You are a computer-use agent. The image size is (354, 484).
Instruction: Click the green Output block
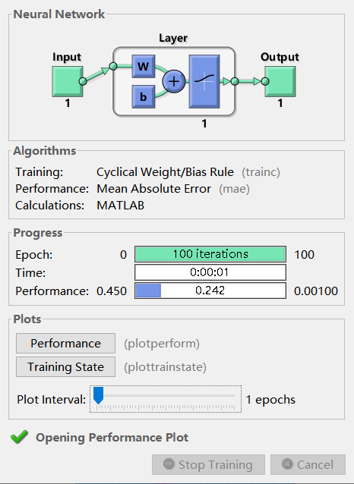click(x=280, y=81)
